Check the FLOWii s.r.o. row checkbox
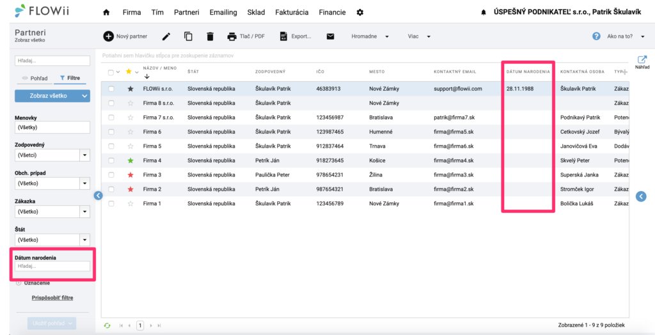This screenshot has width=655, height=335. click(111, 89)
